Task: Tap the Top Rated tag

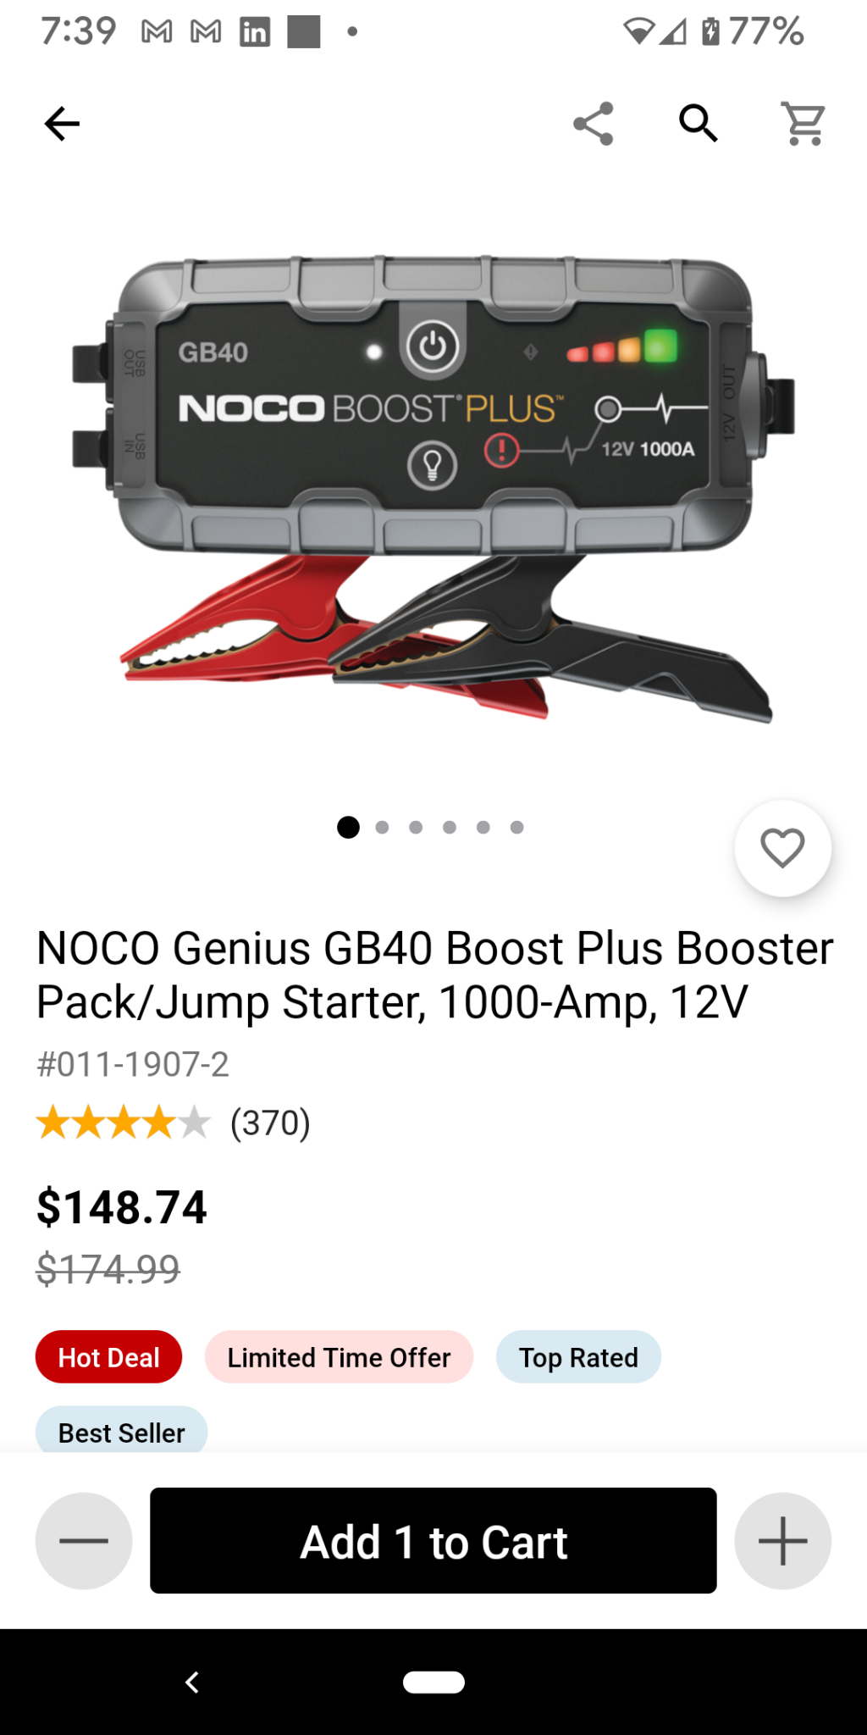Action: pos(578,1357)
